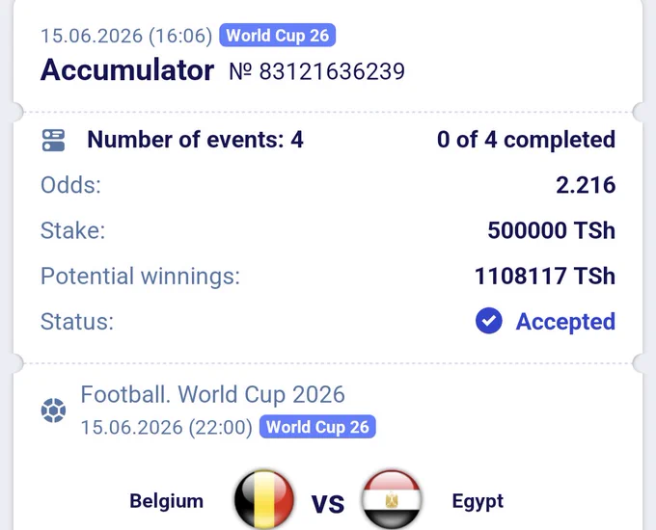Image resolution: width=656 pixels, height=530 pixels.
Task: Click the VS text between flags
Action: tap(328, 504)
